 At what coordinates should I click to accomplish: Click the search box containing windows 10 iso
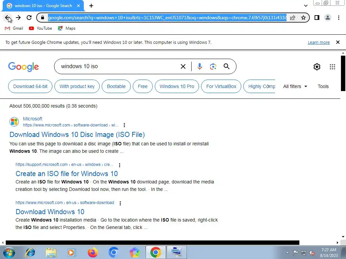click(119, 66)
